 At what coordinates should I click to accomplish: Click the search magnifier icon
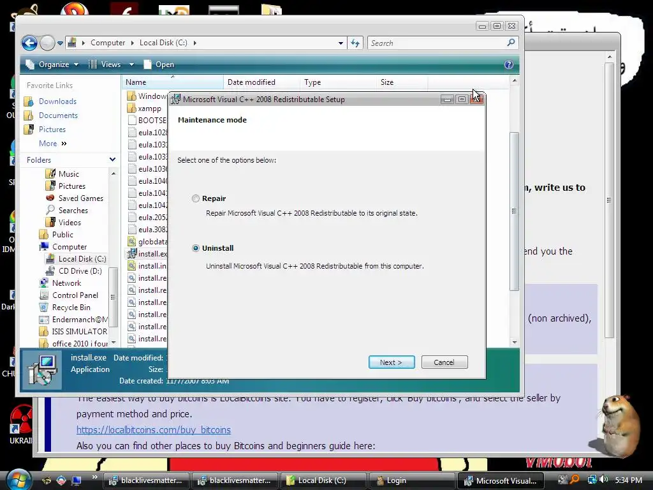pyautogui.click(x=511, y=43)
